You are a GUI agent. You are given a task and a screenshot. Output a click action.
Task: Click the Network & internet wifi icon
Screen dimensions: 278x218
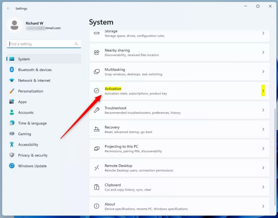pyautogui.click(x=12, y=80)
